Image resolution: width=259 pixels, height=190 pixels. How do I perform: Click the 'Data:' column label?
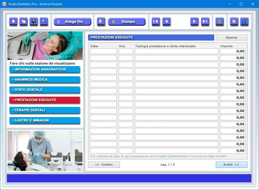(94, 46)
